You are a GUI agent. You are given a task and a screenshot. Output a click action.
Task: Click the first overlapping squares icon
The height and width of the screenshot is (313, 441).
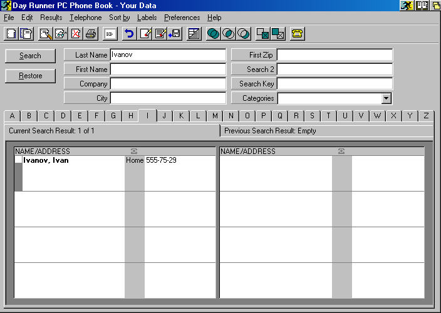click(262, 34)
